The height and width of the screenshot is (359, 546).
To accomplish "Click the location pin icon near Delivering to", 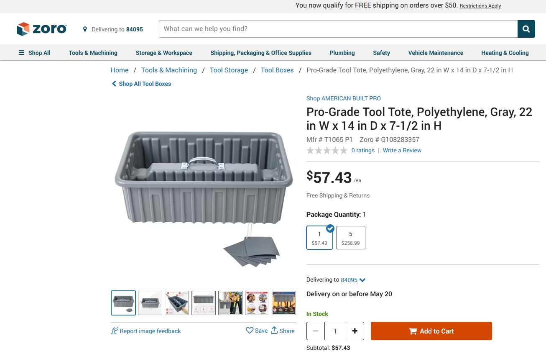I will pyautogui.click(x=85, y=29).
